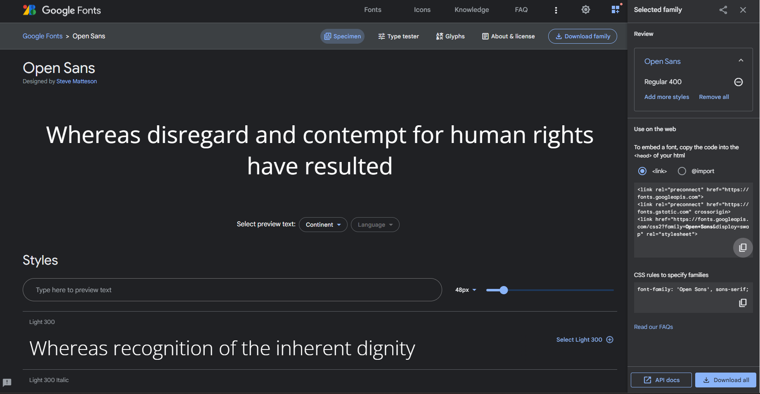Select the link embed radio option

click(642, 171)
